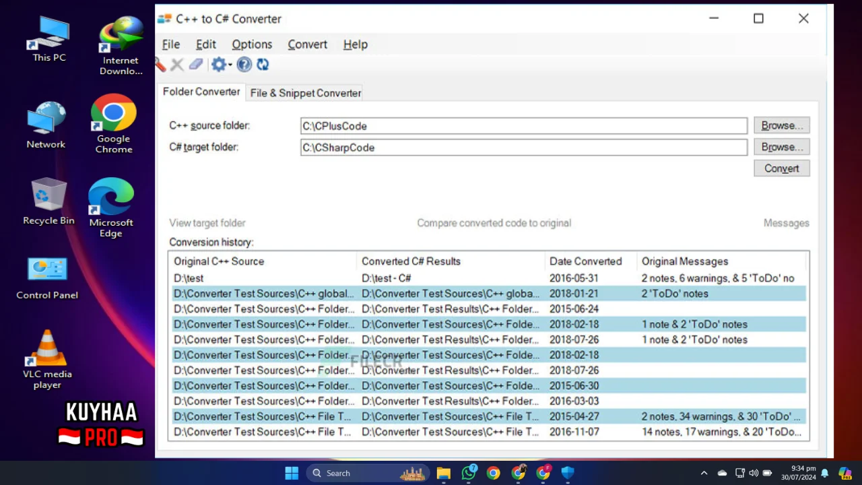Viewport: 862px width, 485px height.
Task: Click the blue question mark help icon
Action: [244, 65]
